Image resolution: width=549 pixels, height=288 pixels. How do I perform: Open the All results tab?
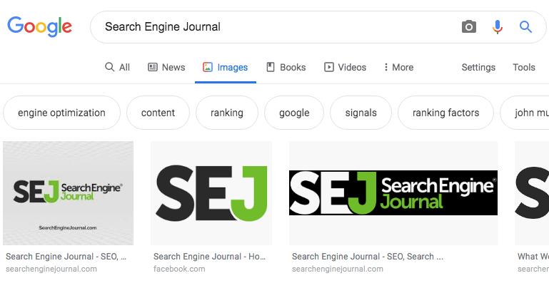point(117,67)
